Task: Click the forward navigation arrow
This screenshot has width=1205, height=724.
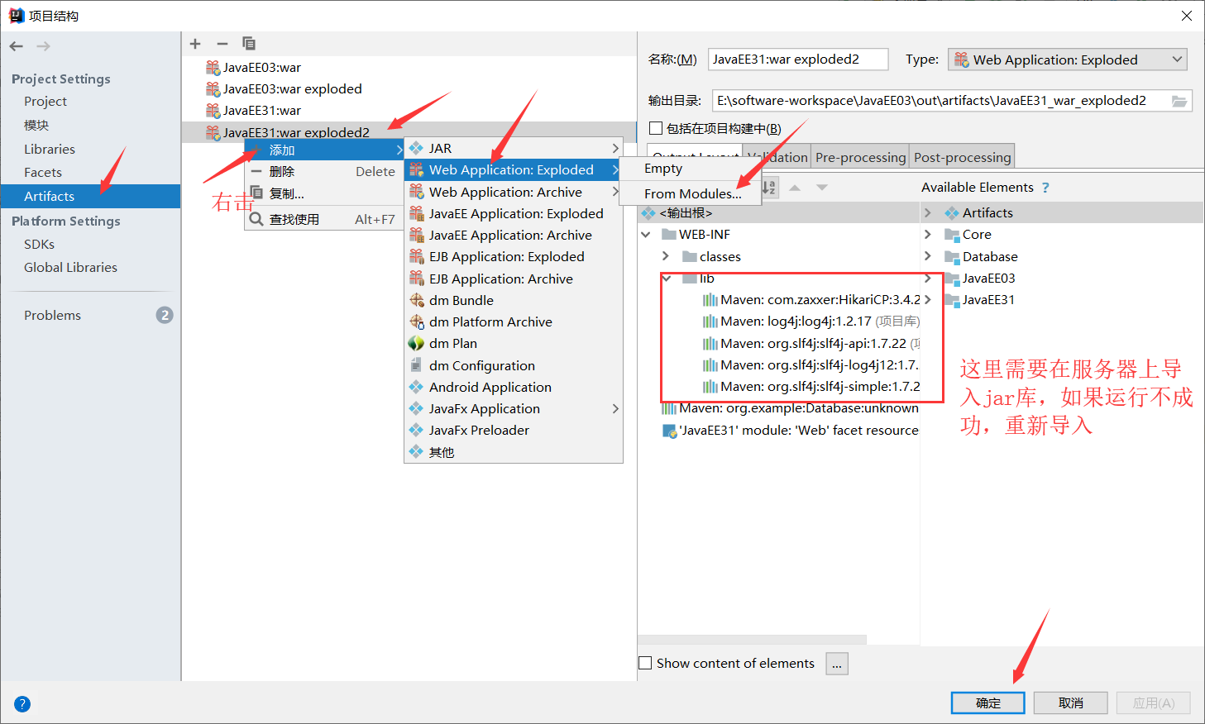Action: (x=44, y=46)
